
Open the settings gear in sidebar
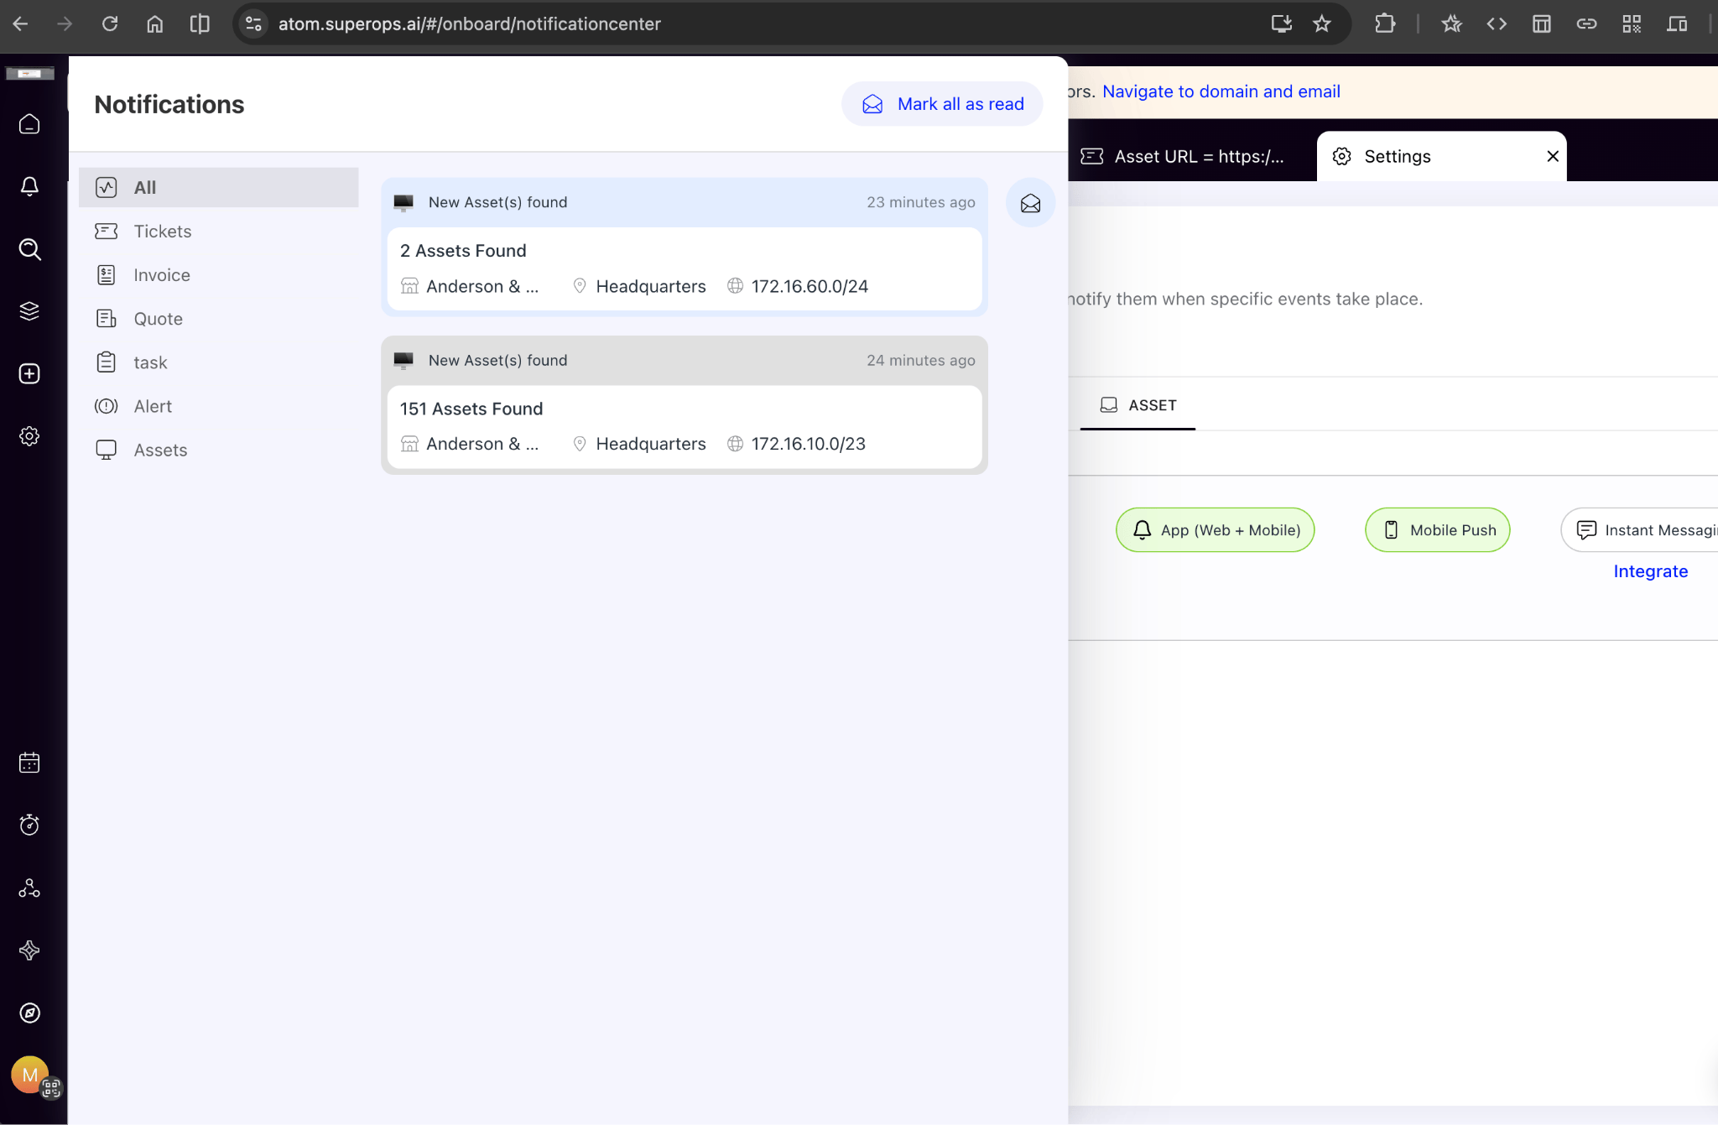coord(29,436)
